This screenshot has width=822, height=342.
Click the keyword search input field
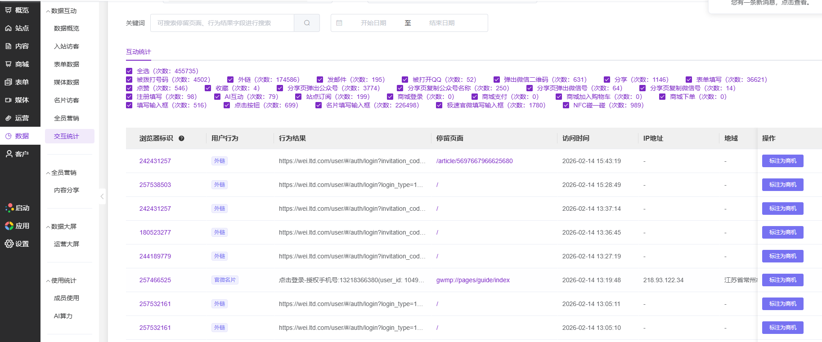click(x=222, y=23)
